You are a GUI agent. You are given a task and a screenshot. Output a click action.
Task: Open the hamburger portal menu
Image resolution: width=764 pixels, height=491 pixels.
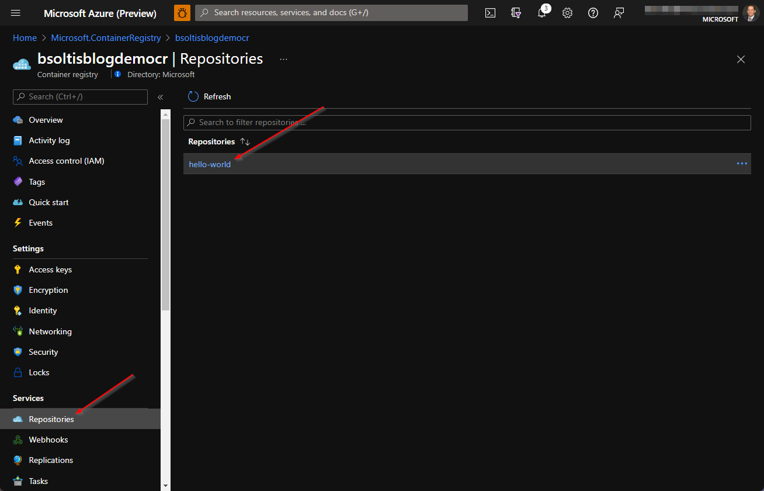point(16,13)
